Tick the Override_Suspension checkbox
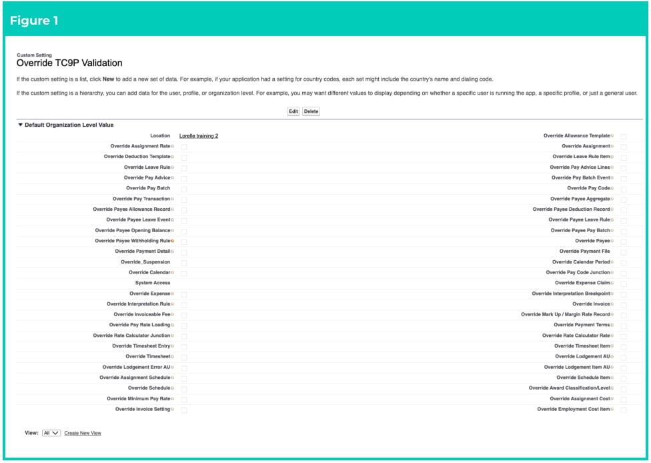 coord(184,263)
